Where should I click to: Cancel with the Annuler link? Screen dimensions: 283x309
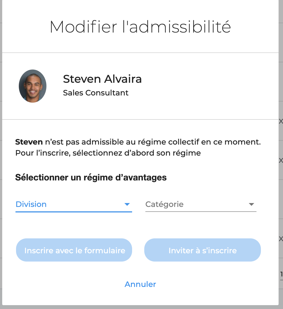tap(140, 284)
